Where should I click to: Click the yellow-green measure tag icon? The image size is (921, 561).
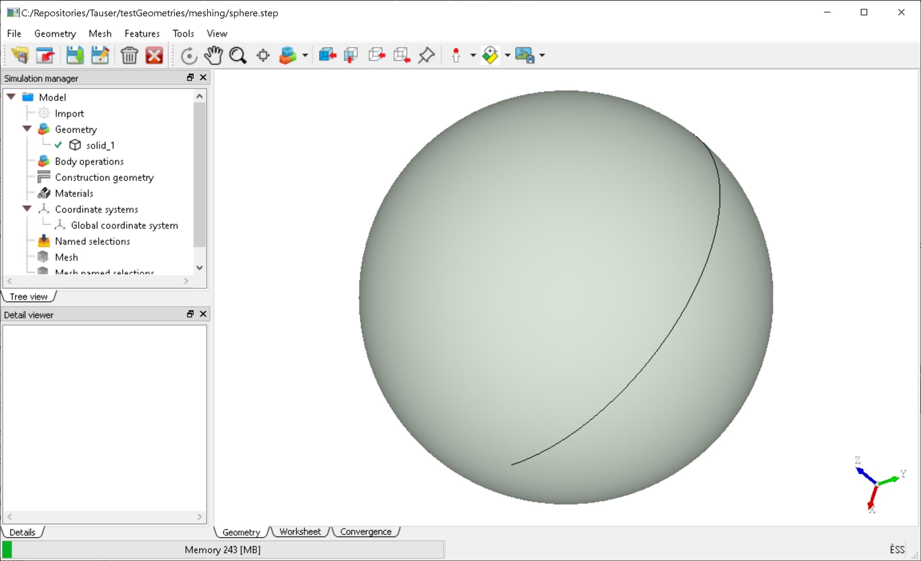pos(490,56)
